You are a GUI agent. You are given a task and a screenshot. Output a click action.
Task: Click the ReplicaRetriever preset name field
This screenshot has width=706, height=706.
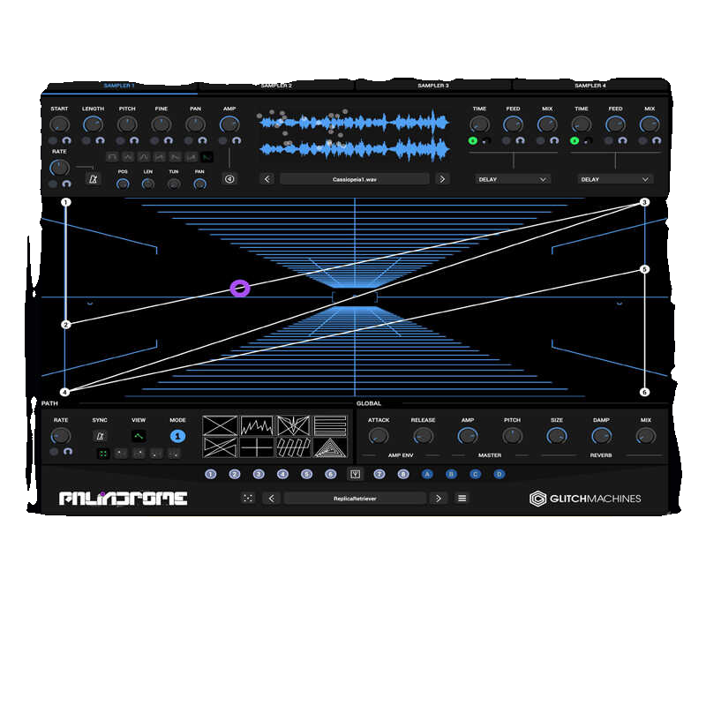[x=355, y=498]
